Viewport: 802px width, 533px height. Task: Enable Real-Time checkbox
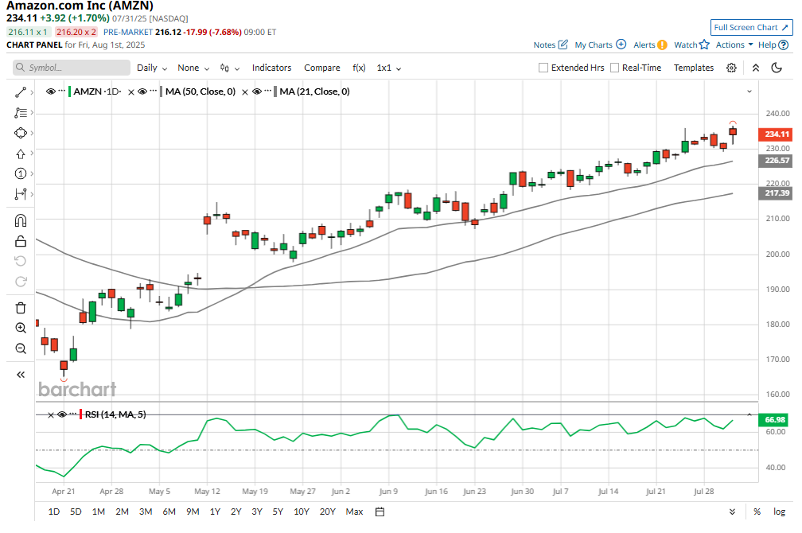[615, 68]
